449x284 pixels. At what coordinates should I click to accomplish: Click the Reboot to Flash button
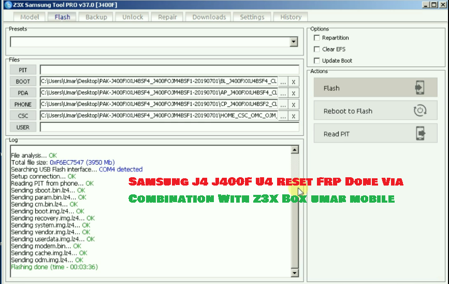[375, 110]
